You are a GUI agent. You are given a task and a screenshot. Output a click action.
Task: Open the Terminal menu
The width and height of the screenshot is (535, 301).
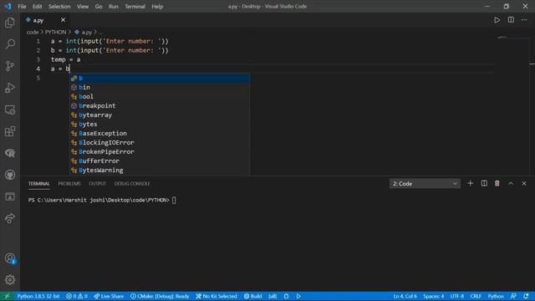[135, 7]
